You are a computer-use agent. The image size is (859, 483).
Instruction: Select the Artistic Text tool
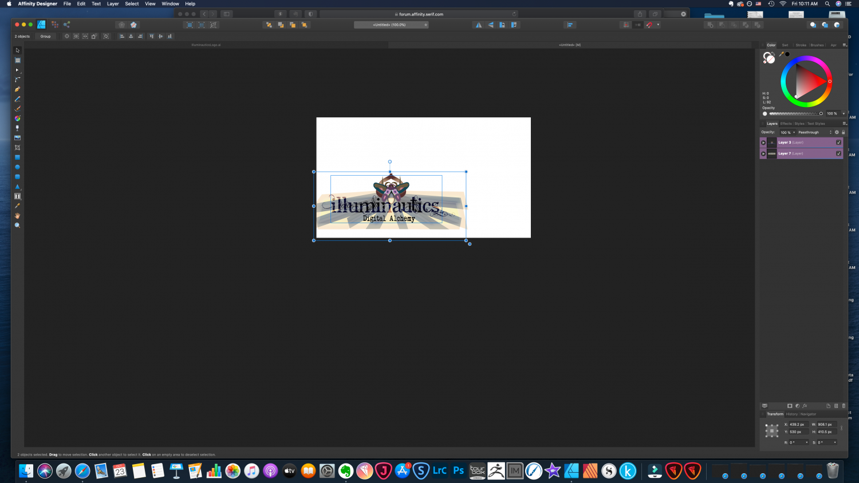click(x=17, y=196)
